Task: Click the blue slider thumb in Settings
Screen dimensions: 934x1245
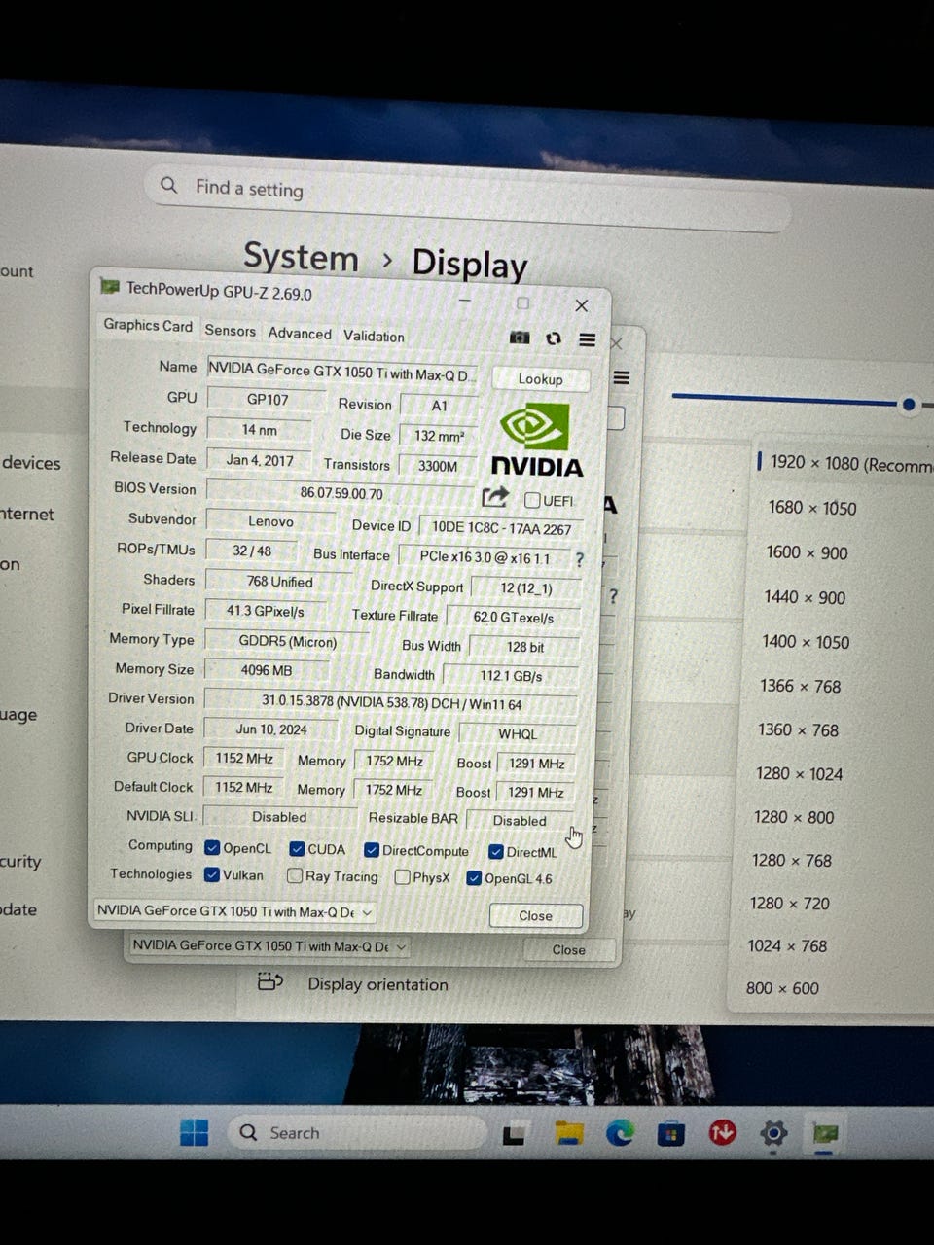Action: [x=909, y=404]
